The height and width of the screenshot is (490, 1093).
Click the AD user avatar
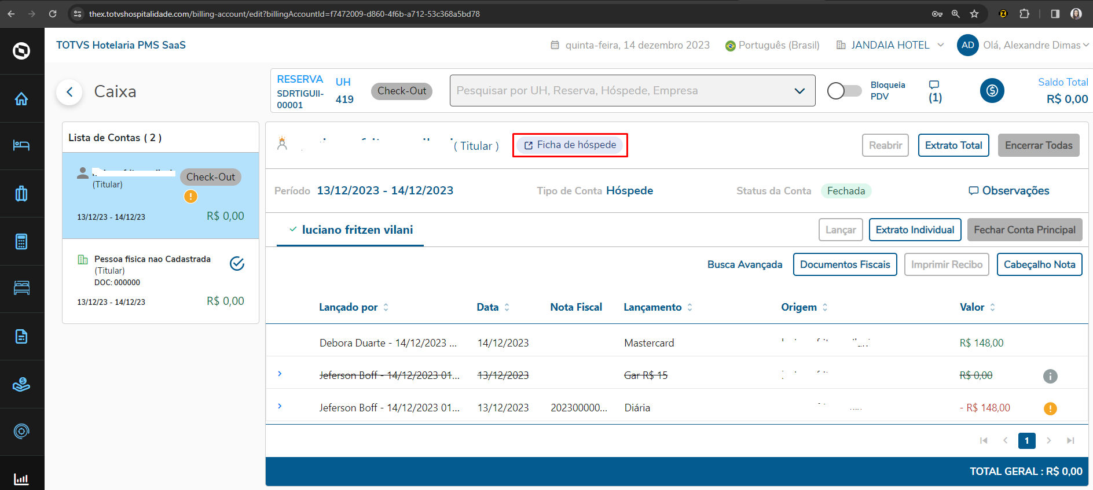[968, 45]
